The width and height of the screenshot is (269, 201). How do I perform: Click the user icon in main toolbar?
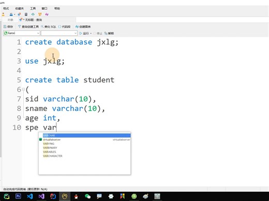click(3, 14)
